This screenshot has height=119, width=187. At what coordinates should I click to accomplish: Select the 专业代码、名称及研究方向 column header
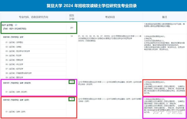34,17
